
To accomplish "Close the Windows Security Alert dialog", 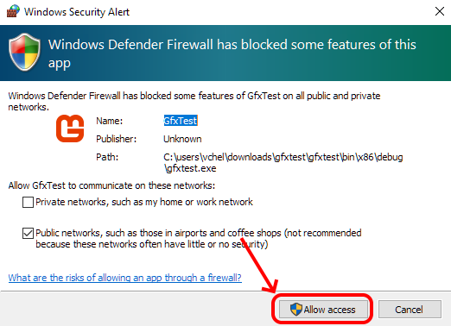I will click(x=440, y=11).
